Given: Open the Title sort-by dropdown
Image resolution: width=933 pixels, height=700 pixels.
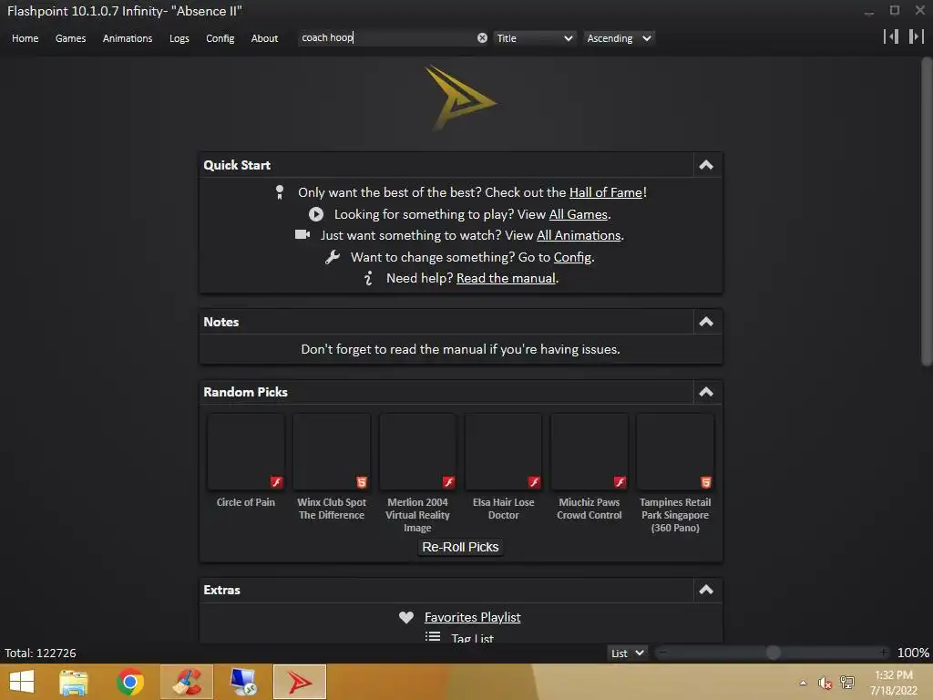Looking at the screenshot, I should click(x=534, y=38).
